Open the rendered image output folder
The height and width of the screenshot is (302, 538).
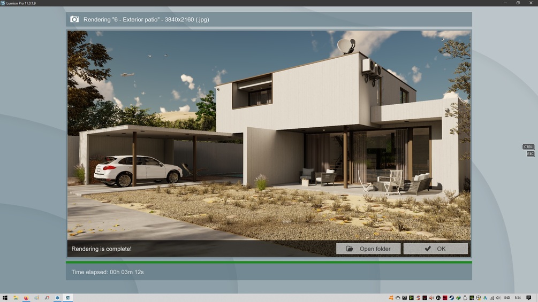[368, 249]
